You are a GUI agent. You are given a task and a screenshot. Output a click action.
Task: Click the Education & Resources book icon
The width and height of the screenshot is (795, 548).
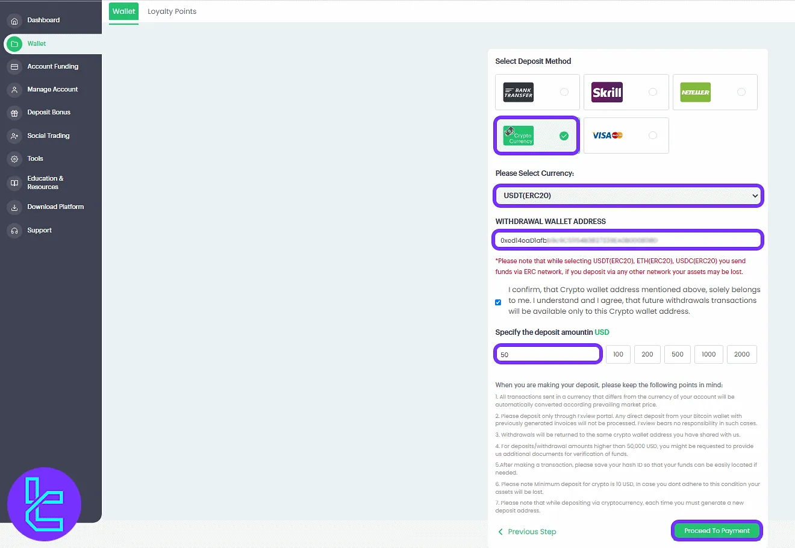tap(14, 183)
